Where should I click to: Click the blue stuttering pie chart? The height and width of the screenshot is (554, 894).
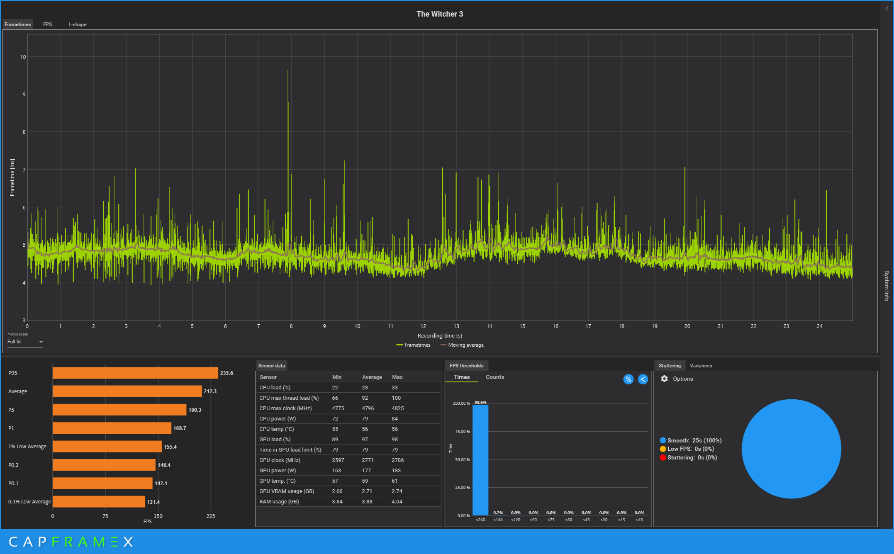[791, 449]
